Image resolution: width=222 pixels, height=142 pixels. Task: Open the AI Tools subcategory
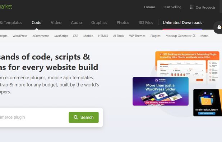pos(119,36)
